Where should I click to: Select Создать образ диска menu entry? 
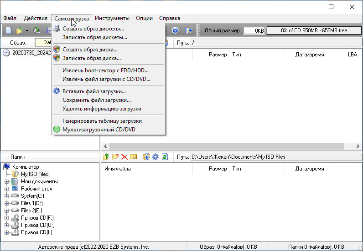click(x=90, y=49)
